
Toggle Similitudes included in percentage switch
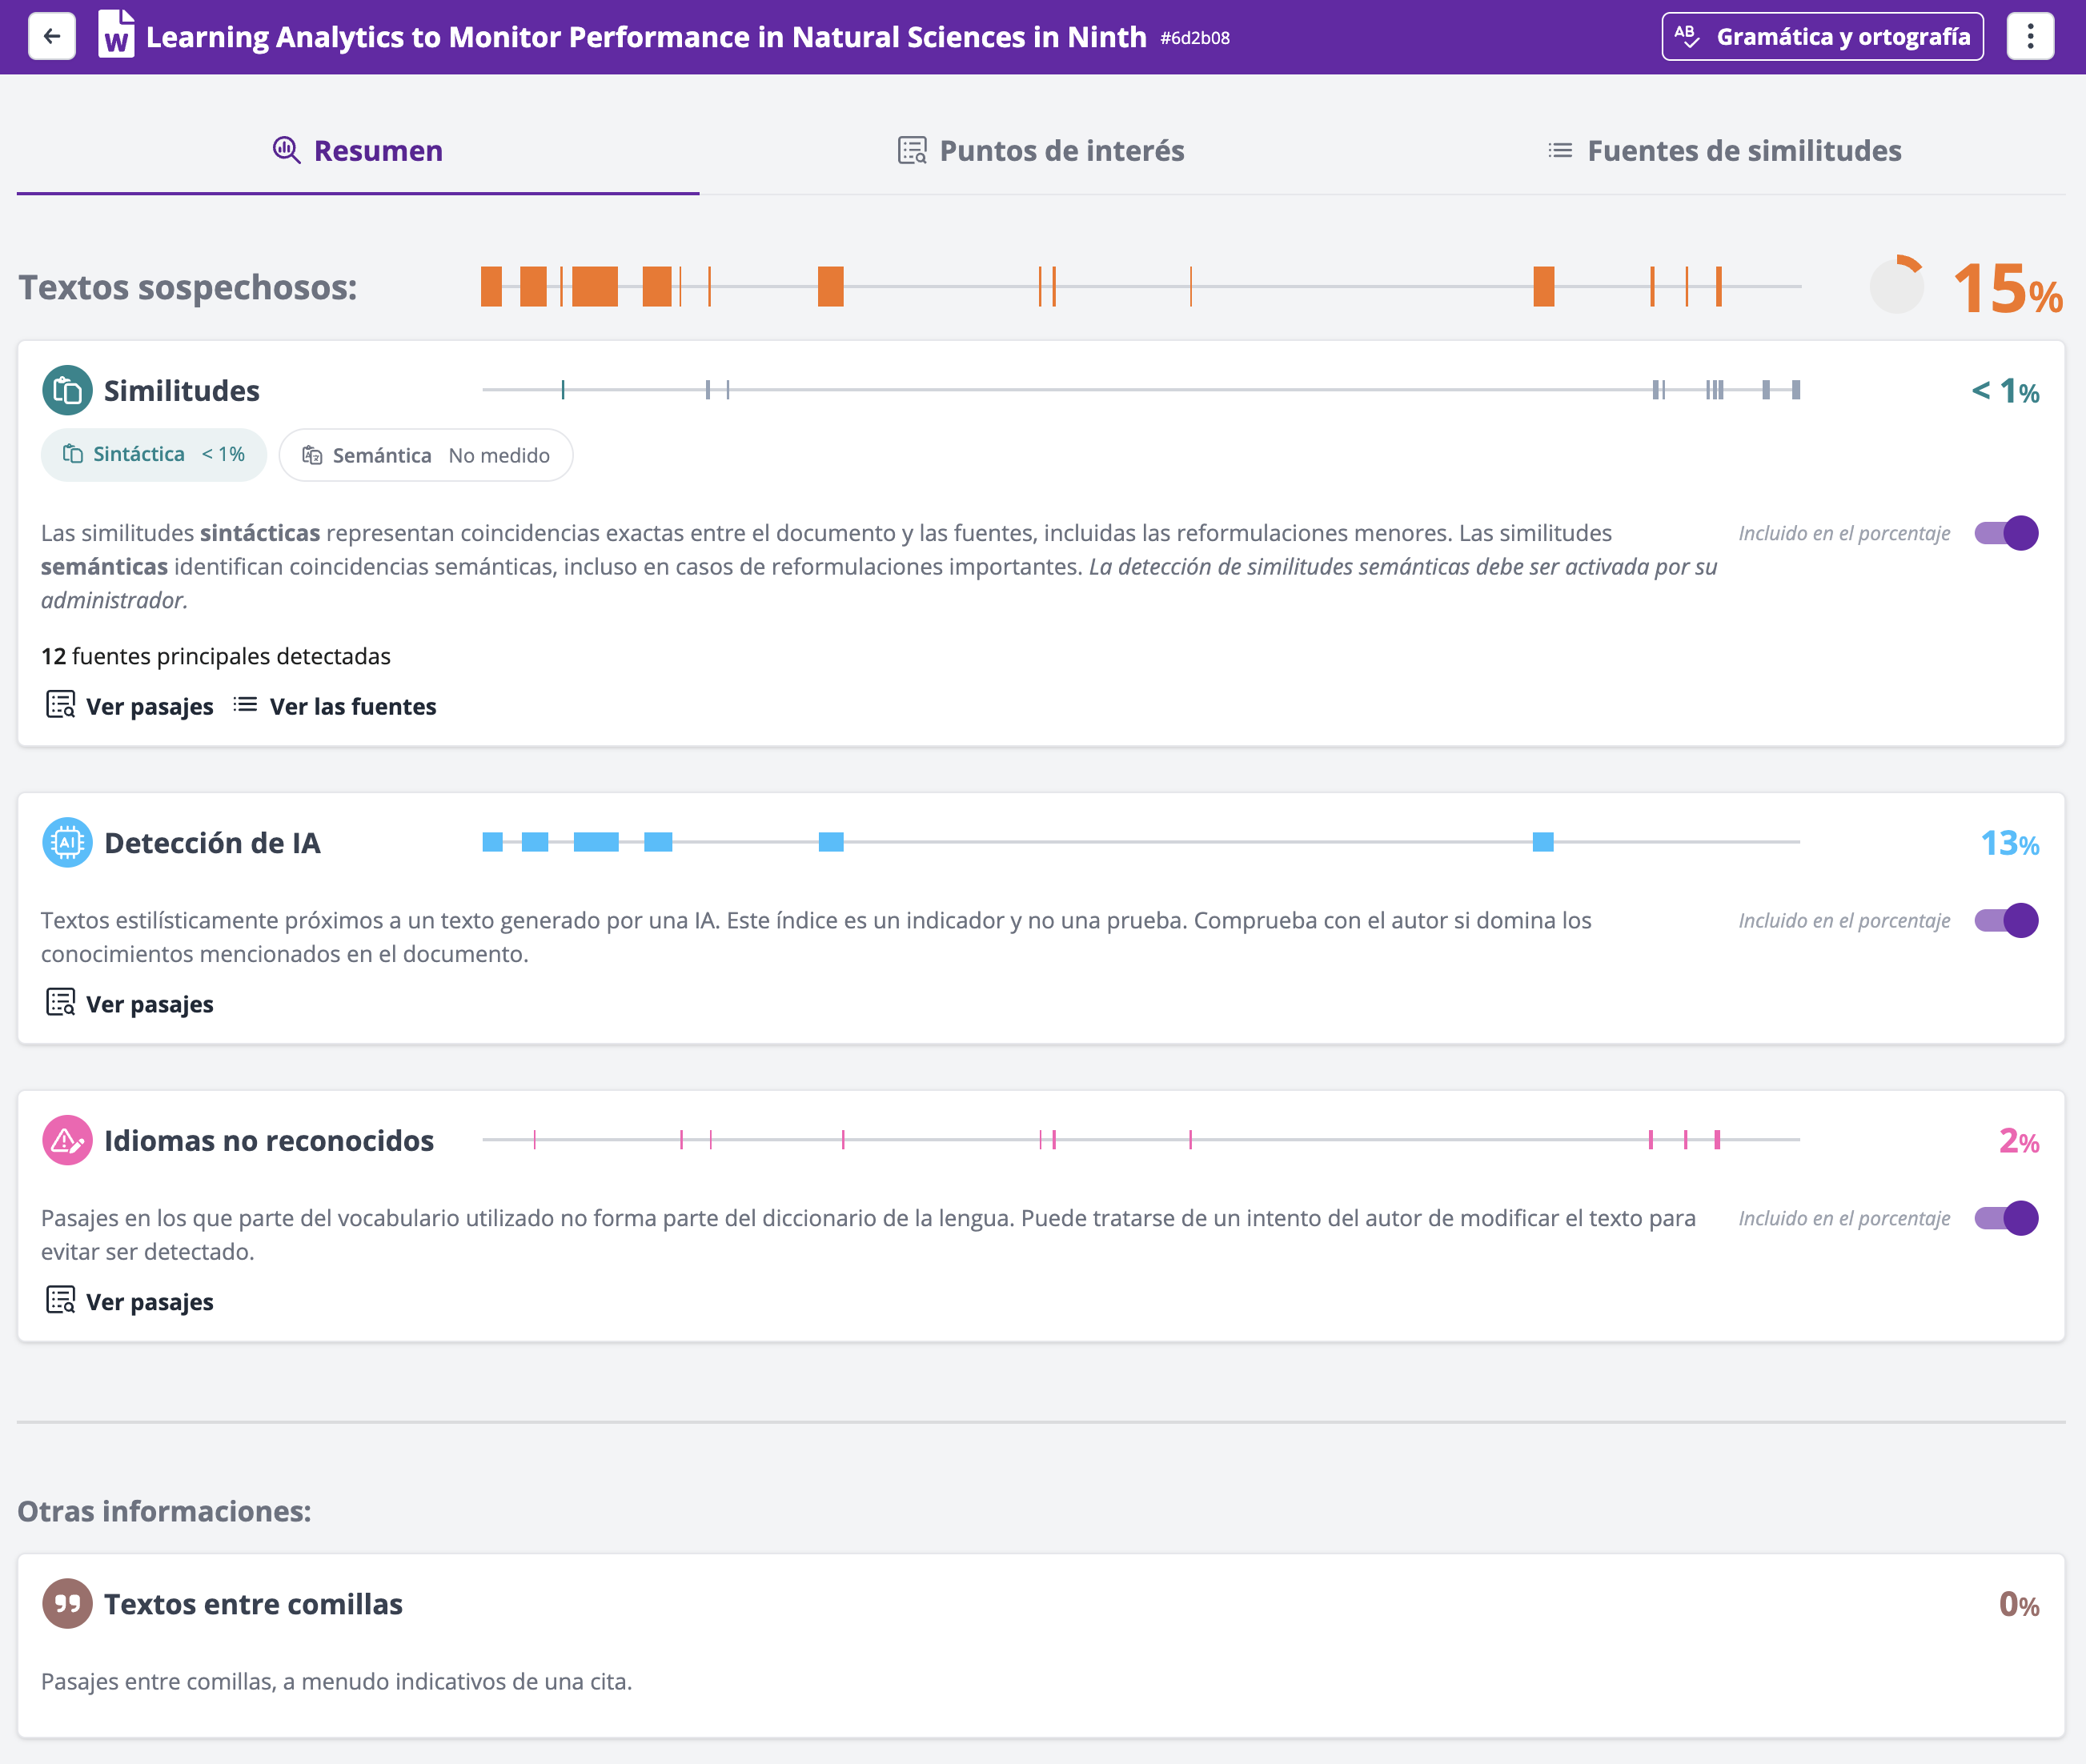pyautogui.click(x=2005, y=533)
